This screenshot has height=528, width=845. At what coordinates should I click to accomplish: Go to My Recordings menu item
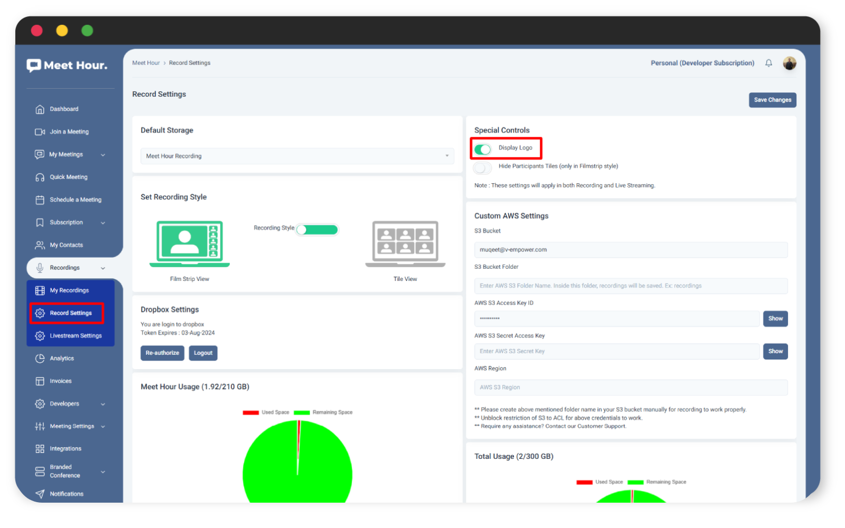pos(69,290)
